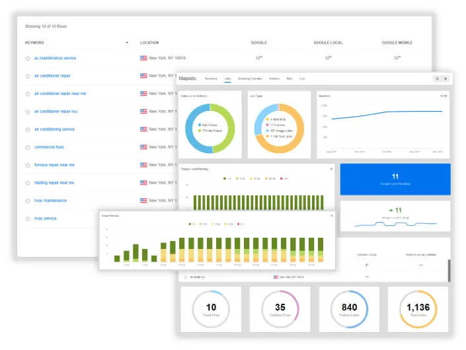Image resolution: width=466 pixels, height=350 pixels.
Task: Open the 'air conditioner repair nyc' keyword link
Action: 56,112
